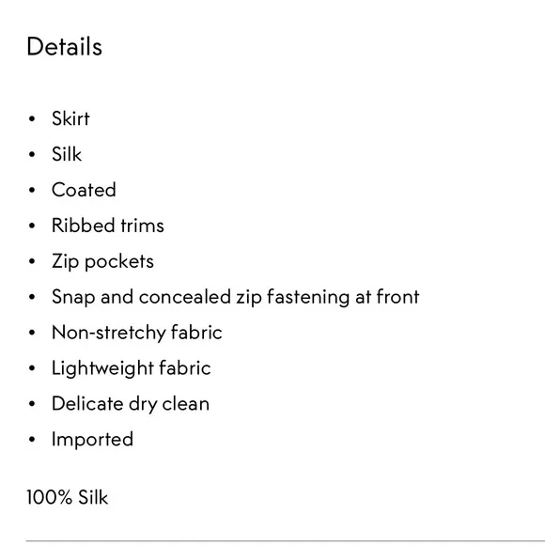This screenshot has height=545, width=545.
Task: Click the bullet point beside Non-stretchy fabric
Action: [x=32, y=333]
